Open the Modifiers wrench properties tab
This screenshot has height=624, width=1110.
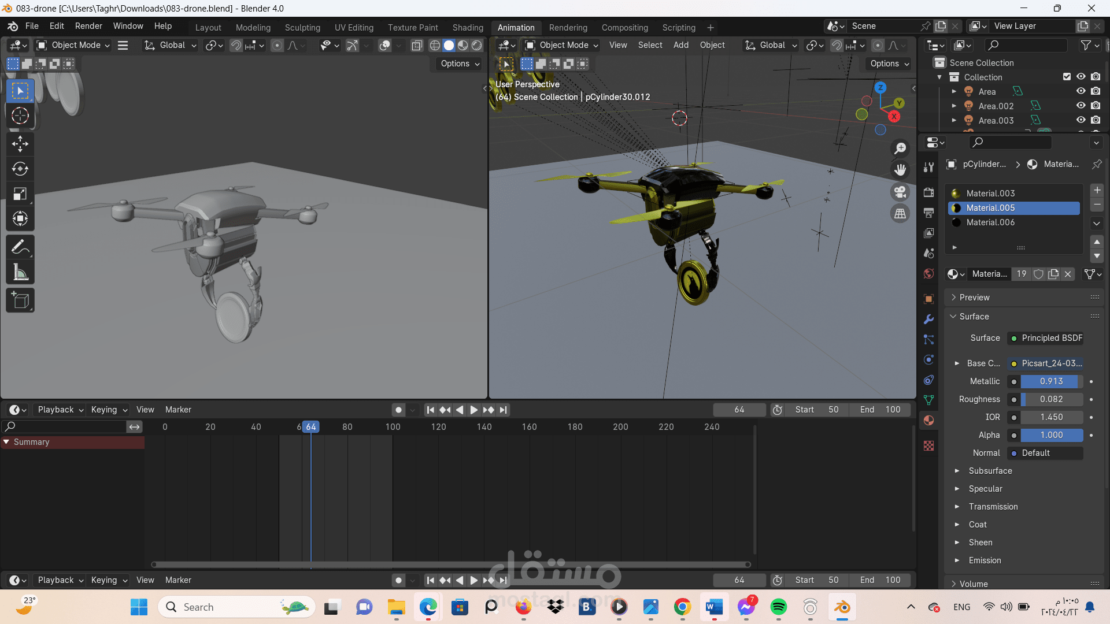coord(928,319)
